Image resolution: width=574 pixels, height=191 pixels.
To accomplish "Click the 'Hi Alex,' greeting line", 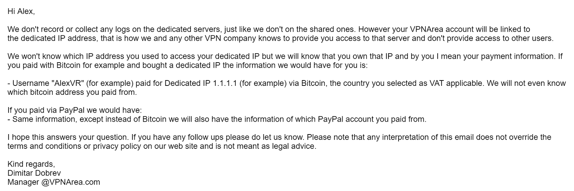I will pos(21,11).
